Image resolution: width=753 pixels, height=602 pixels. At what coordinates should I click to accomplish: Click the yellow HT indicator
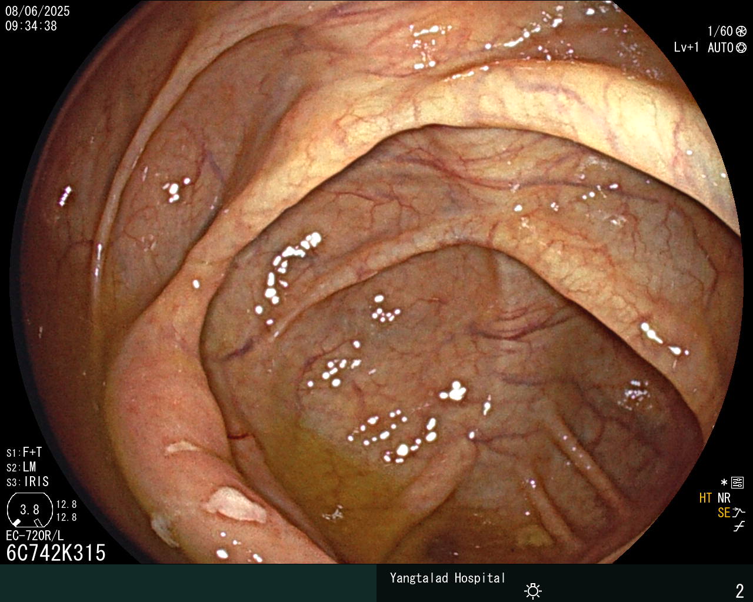705,498
